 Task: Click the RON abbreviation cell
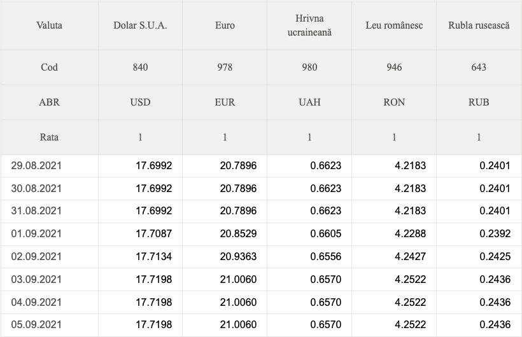(x=394, y=102)
